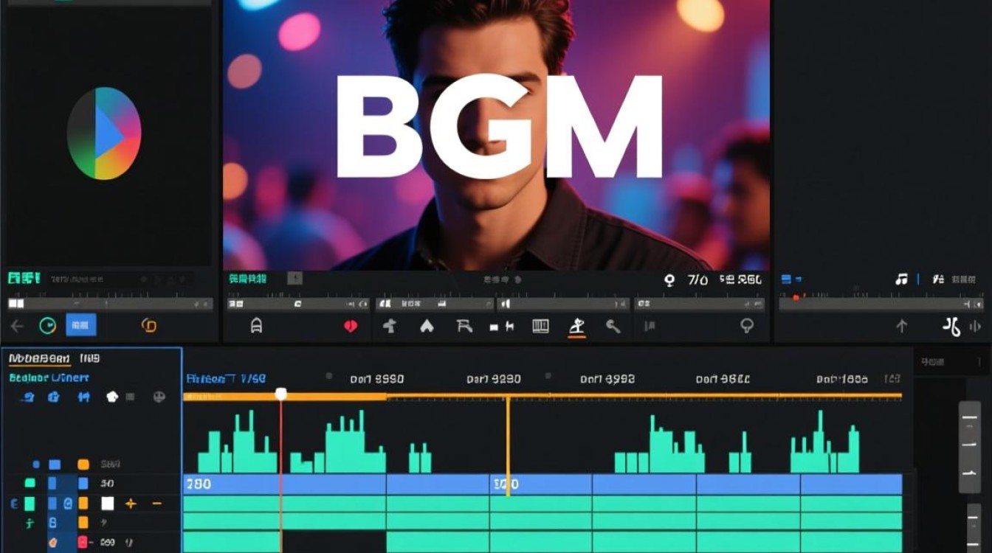992x553 pixels.
Task: Toggle the white square in the track controls
Action: point(108,504)
